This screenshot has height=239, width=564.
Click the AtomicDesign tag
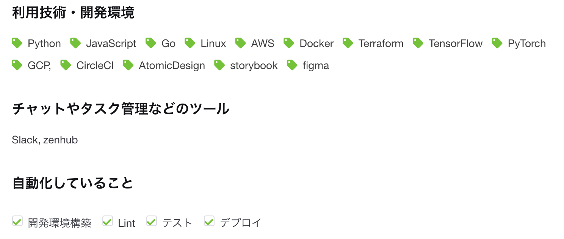tap(171, 65)
